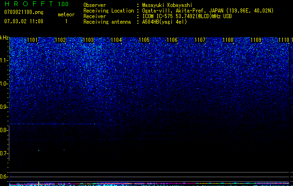
Task: Click antenna text A504HB(yagi 4el)
Action: 164,22
